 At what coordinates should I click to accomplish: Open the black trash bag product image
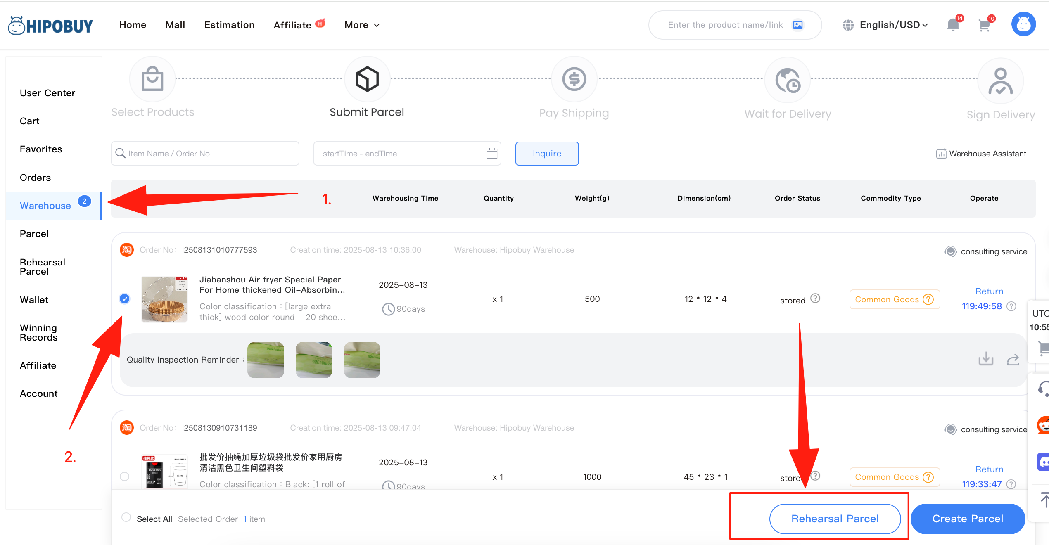click(x=164, y=472)
